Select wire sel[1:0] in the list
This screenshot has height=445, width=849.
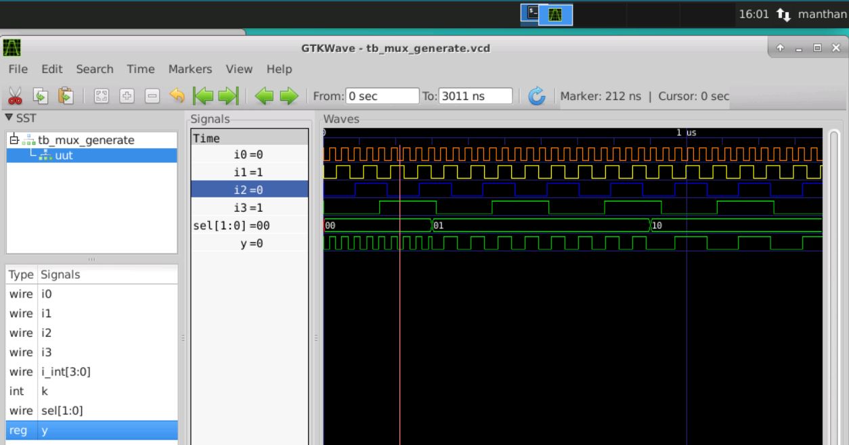(92, 411)
